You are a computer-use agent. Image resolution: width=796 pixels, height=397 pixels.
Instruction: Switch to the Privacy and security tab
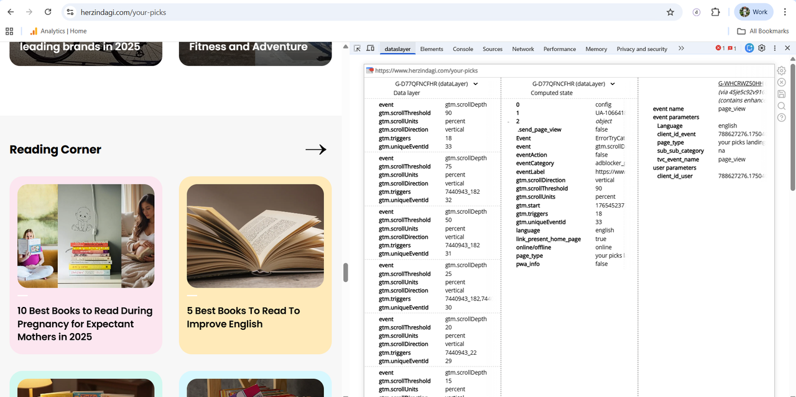pos(642,49)
